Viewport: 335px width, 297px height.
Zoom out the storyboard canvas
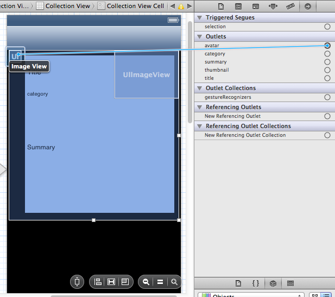[146, 282]
